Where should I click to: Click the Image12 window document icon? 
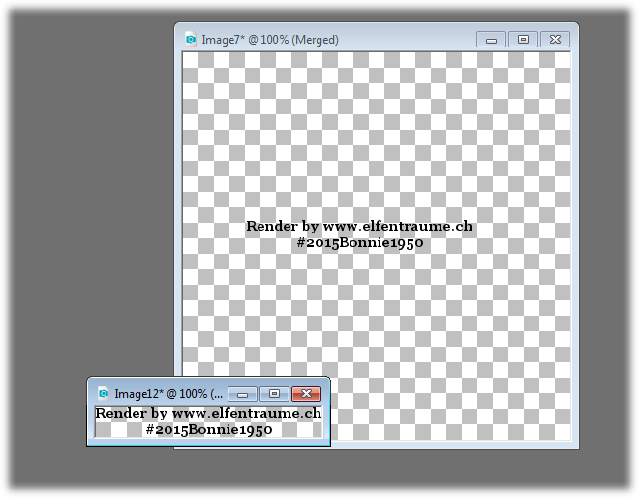(104, 393)
